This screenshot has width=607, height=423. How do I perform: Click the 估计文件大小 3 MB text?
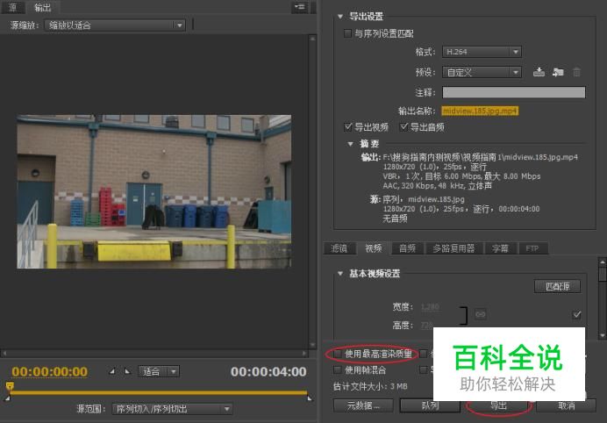(x=370, y=386)
